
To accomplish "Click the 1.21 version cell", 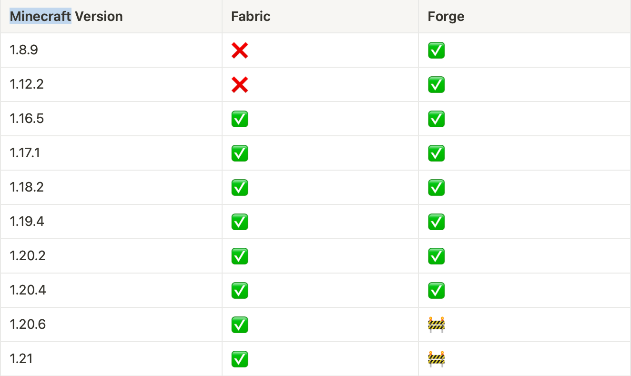I will (21, 359).
